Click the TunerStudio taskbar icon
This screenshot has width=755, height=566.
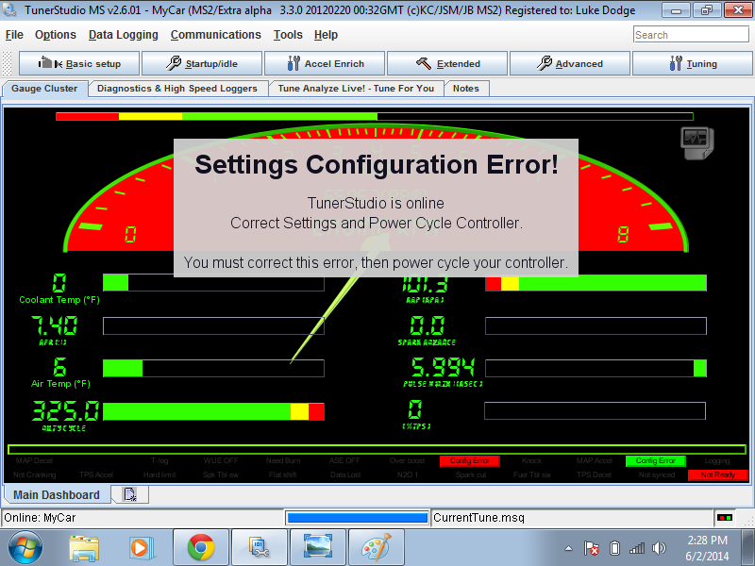259,548
